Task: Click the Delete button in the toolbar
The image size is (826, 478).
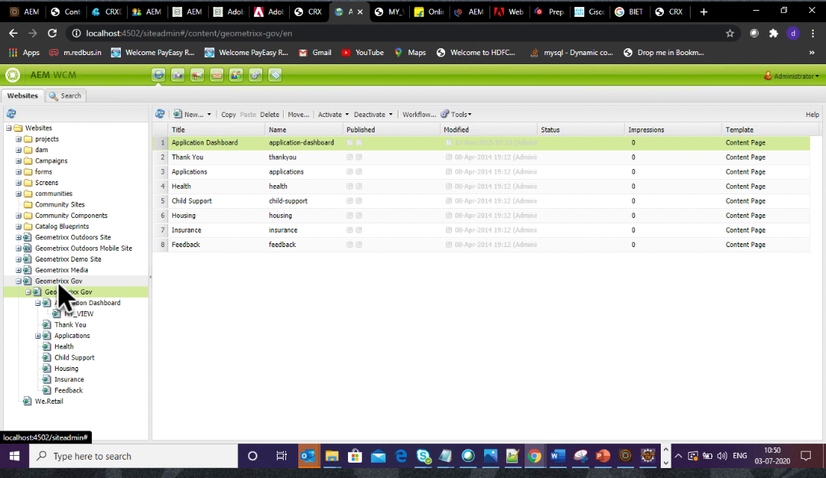Action: (x=269, y=115)
